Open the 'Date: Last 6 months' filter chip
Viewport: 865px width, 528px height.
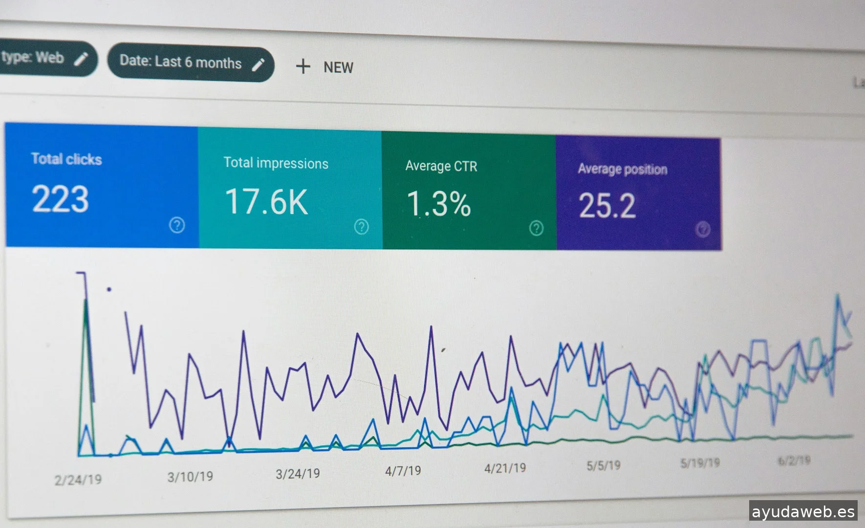181,62
